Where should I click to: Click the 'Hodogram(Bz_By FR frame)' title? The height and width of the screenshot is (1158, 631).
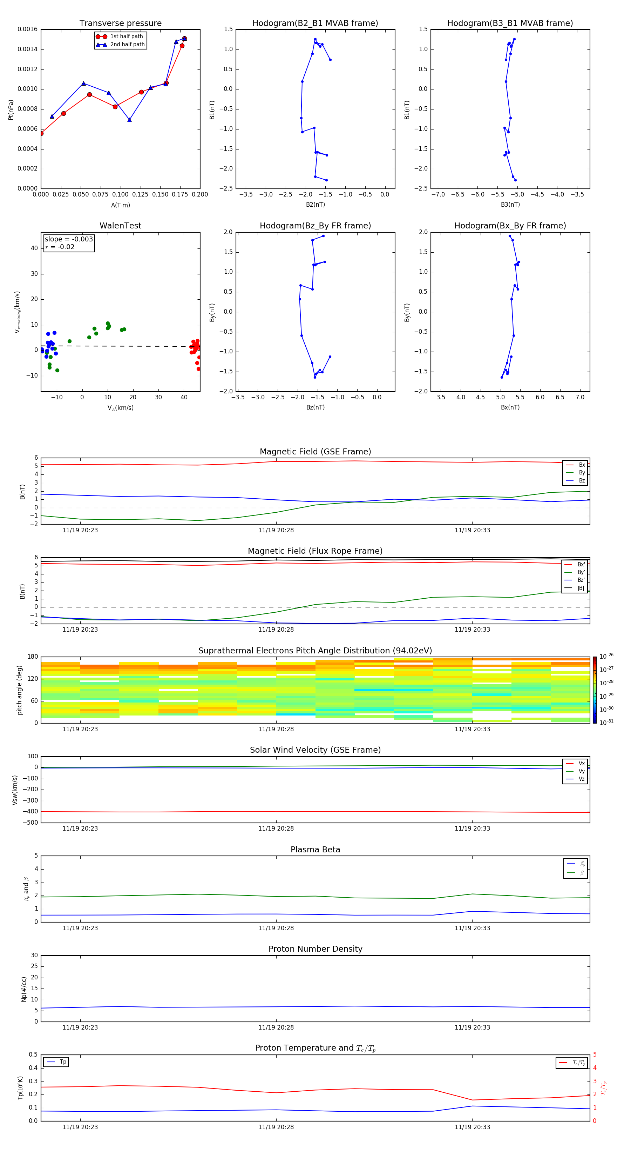coord(315,226)
